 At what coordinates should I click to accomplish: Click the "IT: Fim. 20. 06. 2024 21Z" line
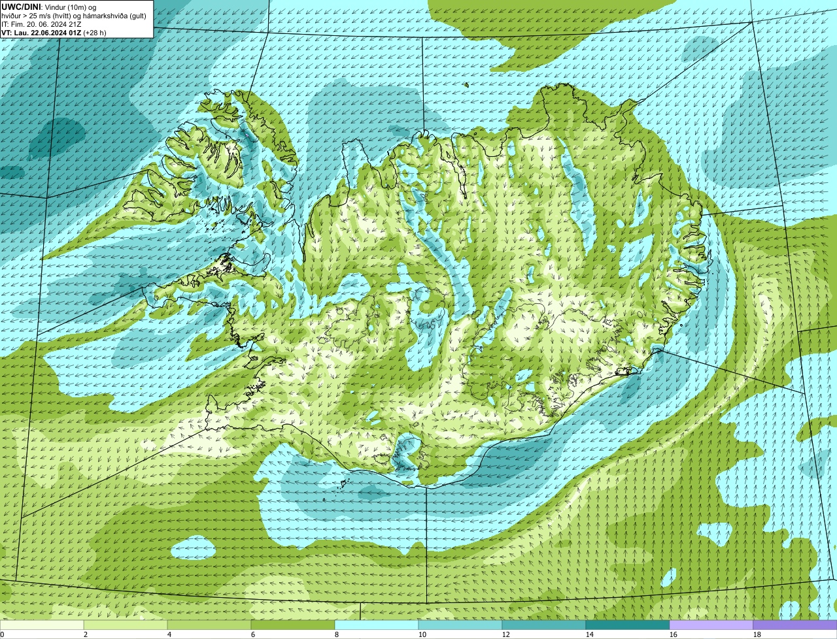pyautogui.click(x=41, y=24)
